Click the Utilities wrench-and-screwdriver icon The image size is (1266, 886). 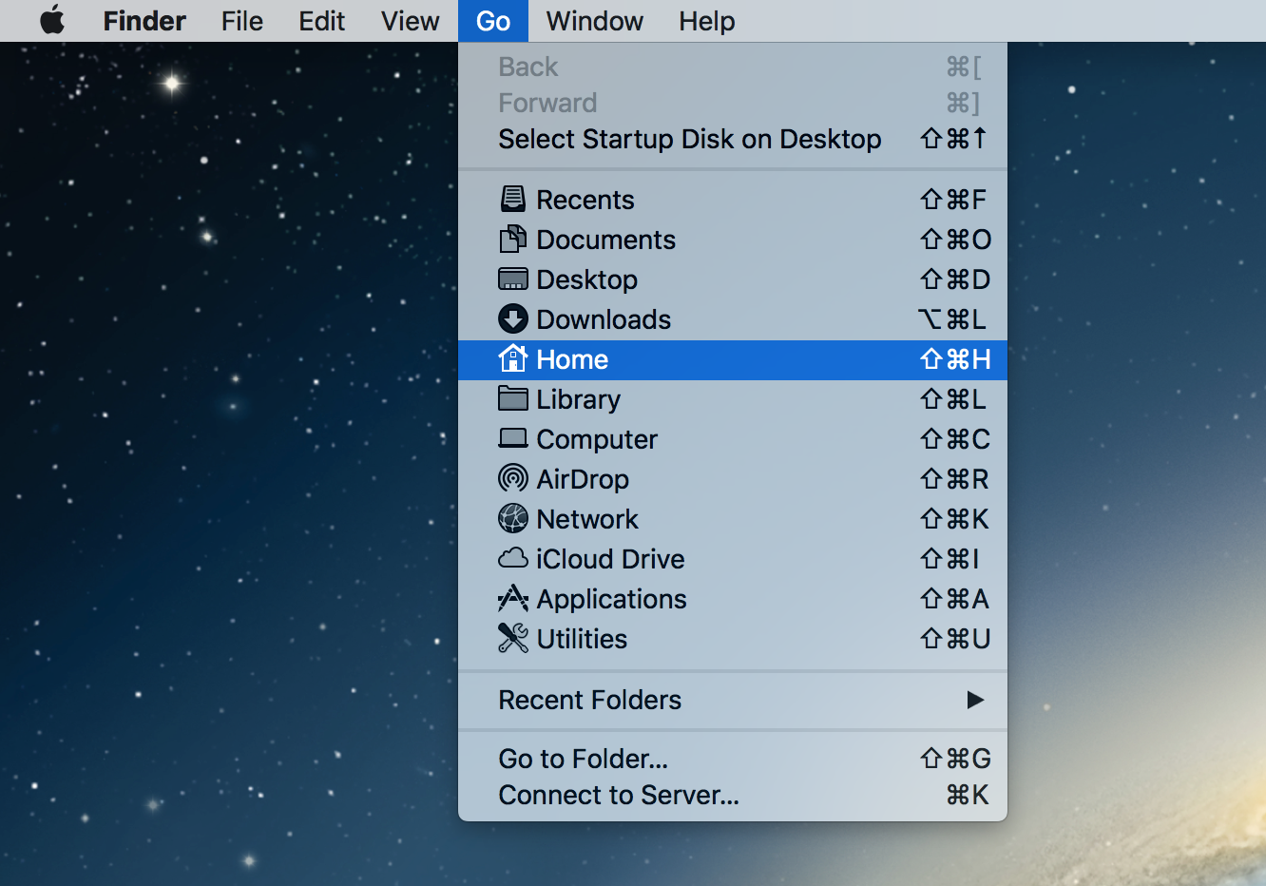pyautogui.click(x=513, y=639)
